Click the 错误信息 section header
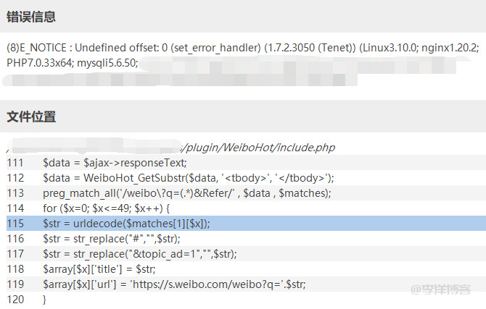This screenshot has width=486, height=309. (31, 17)
